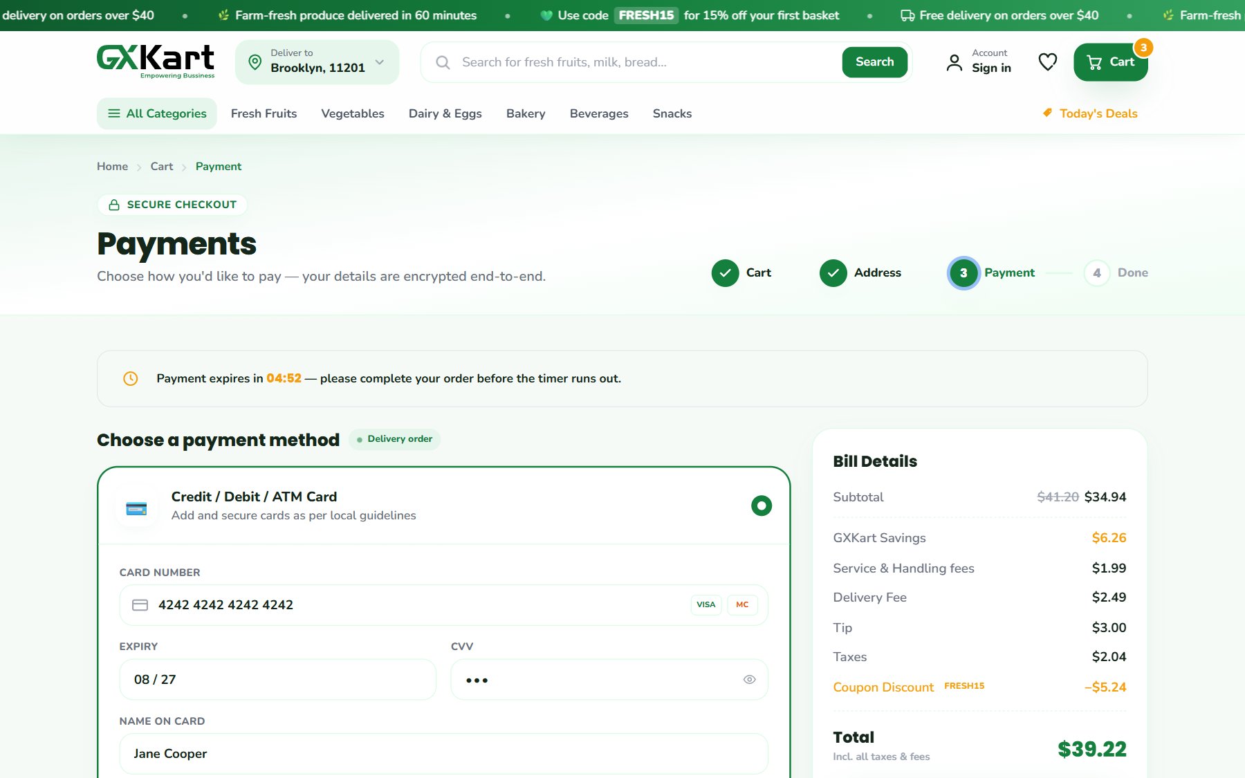Expand the Deliver to Brooklyn dropdown
The width and height of the screenshot is (1245, 778).
tap(317, 62)
